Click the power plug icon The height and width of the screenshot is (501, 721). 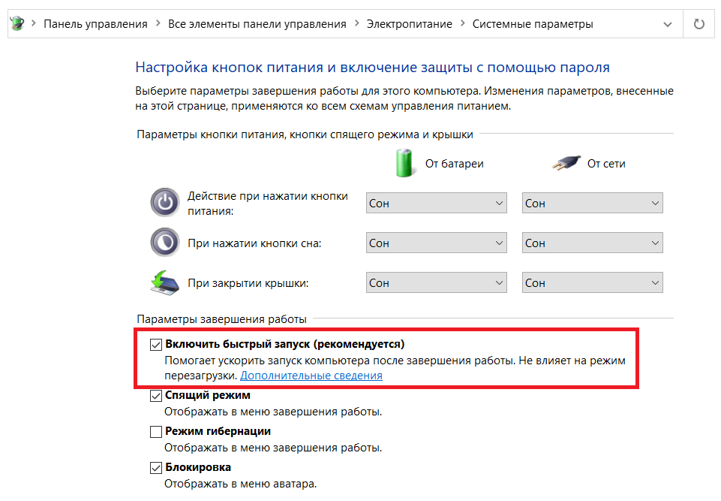click(x=566, y=163)
